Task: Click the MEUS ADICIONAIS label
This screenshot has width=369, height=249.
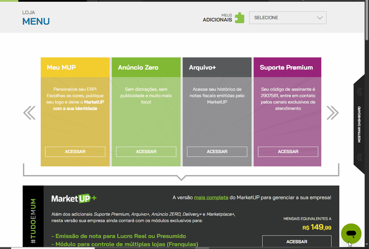Action: [218, 18]
